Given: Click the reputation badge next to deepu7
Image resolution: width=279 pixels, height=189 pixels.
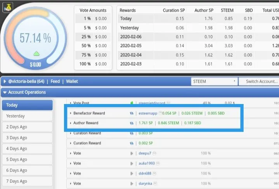Looking at the screenshot, I should tap(154, 153).
